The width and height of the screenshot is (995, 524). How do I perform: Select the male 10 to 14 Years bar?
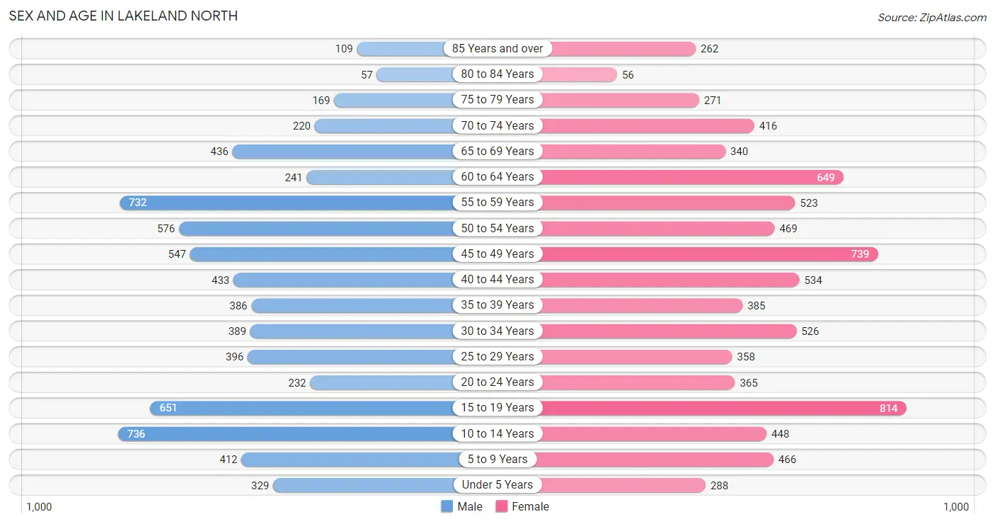point(286,433)
